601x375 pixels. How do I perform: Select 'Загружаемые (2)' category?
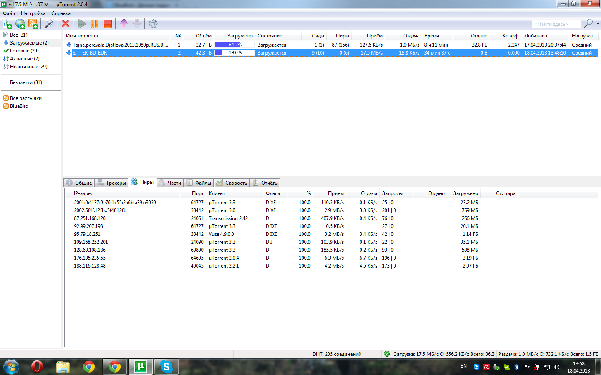pos(29,43)
